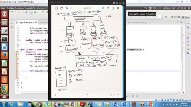The height and width of the screenshot is (107, 191).
Task: Go to the next notebook page
Action: (118, 95)
